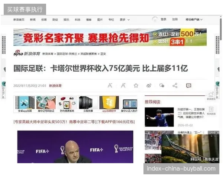Open 体育 in top navigation
Screen dimensions: 223x178
[44, 20]
